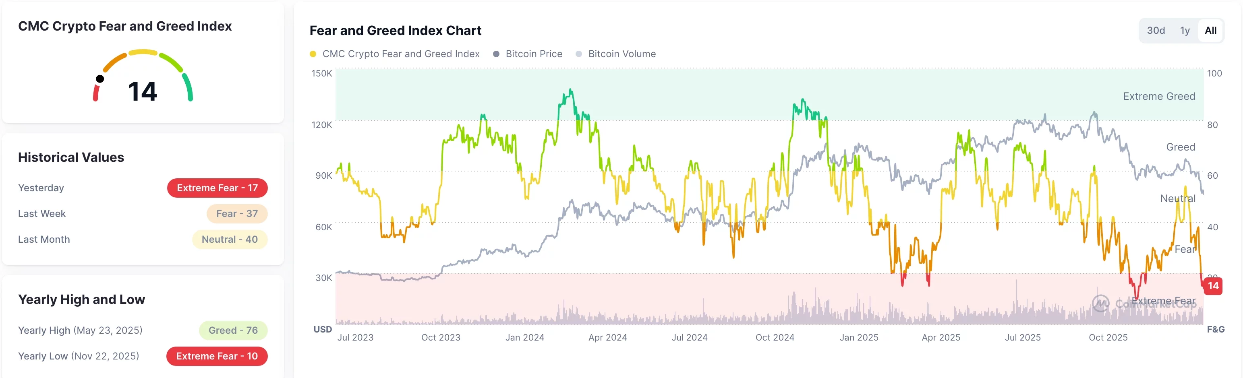Open the CMC Crypto Fear and Greed Index header

125,26
